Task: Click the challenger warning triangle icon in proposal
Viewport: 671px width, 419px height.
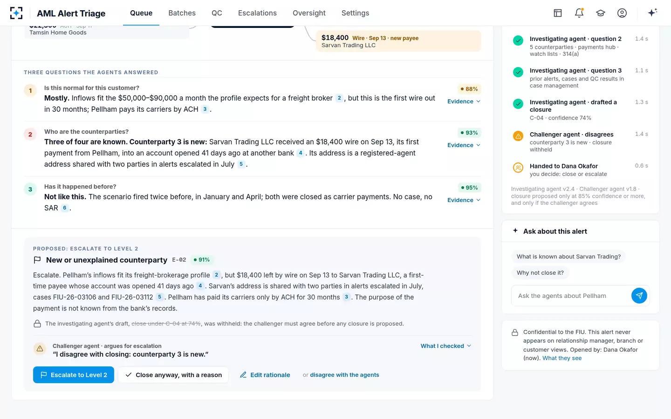Action: (40, 349)
